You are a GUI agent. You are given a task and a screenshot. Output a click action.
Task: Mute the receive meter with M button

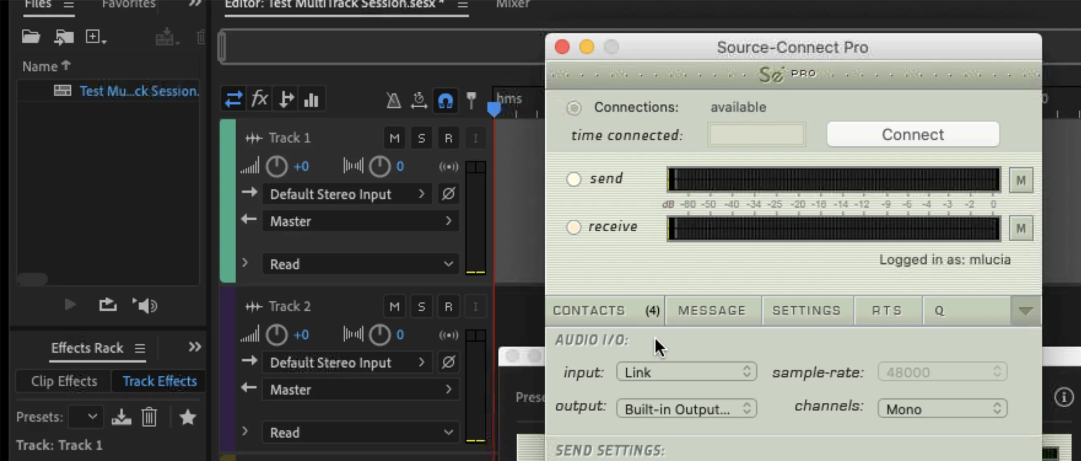click(x=1021, y=228)
